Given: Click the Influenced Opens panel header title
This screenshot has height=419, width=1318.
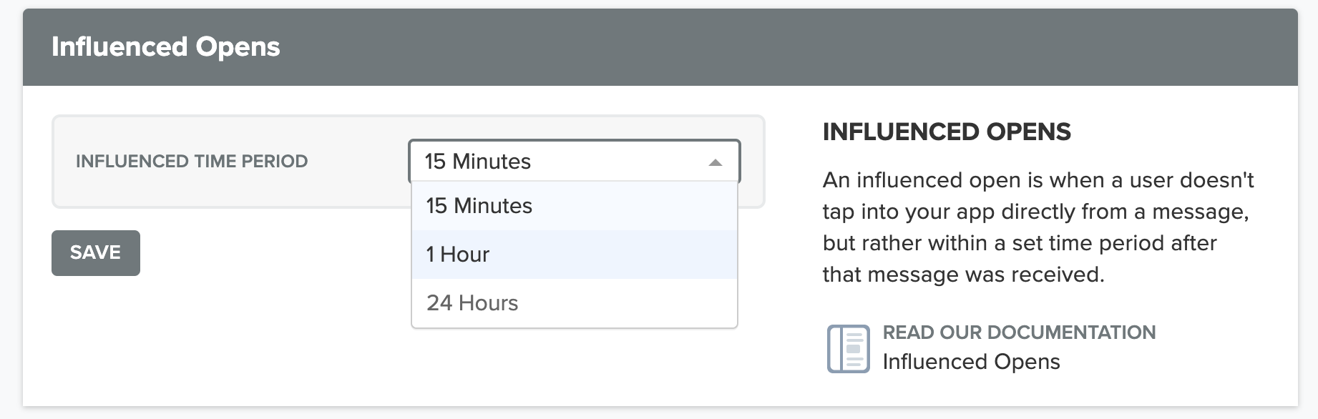Looking at the screenshot, I should point(165,46).
